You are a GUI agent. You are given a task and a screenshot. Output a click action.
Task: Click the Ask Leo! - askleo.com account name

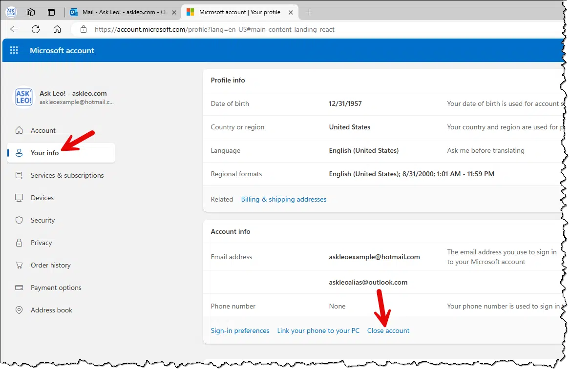(x=73, y=94)
